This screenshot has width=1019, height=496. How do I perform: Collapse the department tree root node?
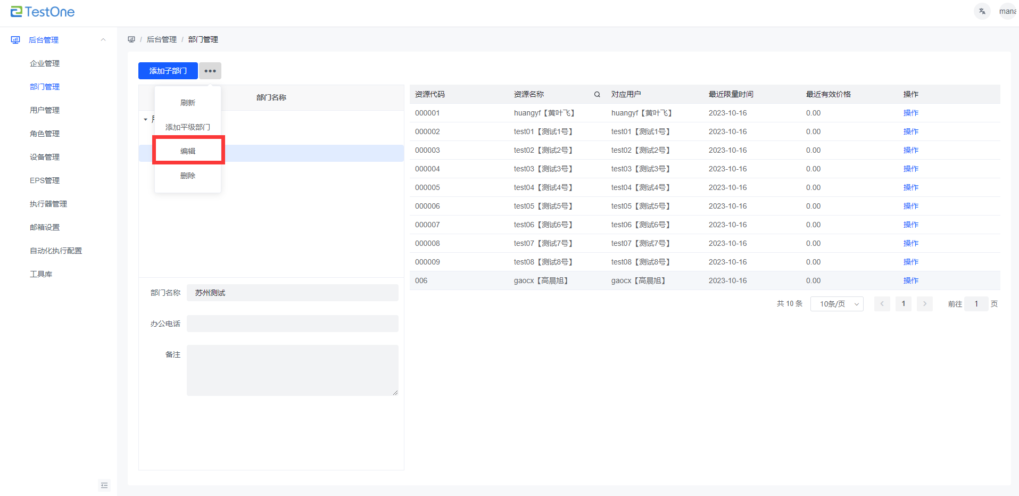pyautogui.click(x=145, y=119)
